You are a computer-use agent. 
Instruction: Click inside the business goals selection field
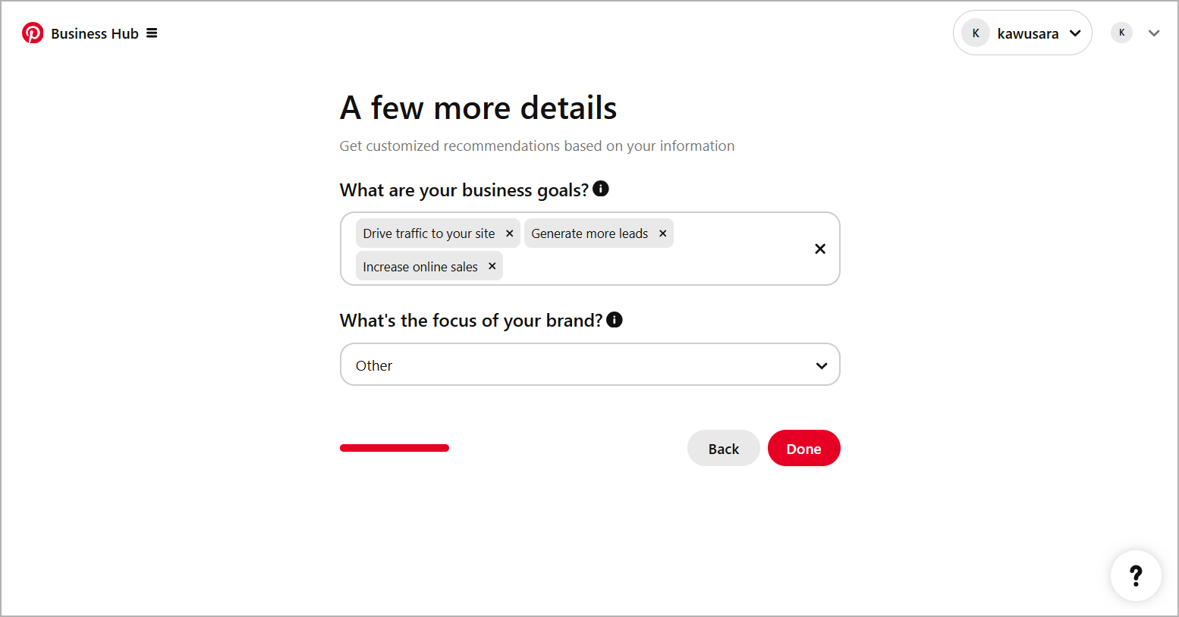tap(721, 265)
